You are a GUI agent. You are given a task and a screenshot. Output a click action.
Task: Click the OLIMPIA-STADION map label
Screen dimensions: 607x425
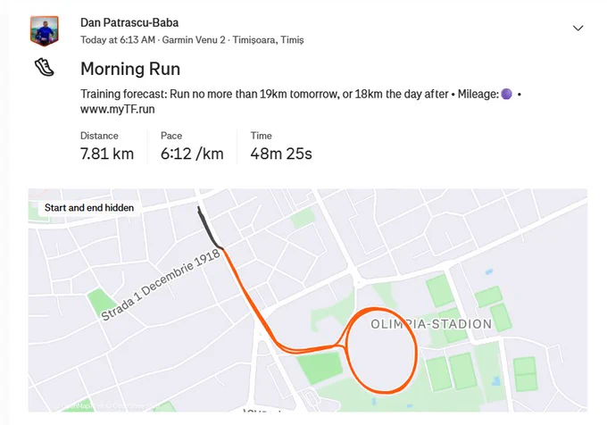click(x=431, y=324)
